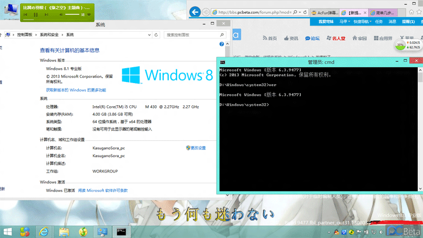Expand the 马甲 dropdown in forum header

point(344,22)
